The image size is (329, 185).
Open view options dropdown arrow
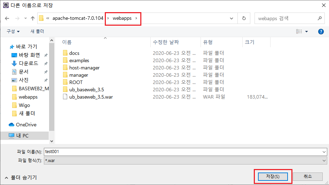pyautogui.click(x=306, y=32)
